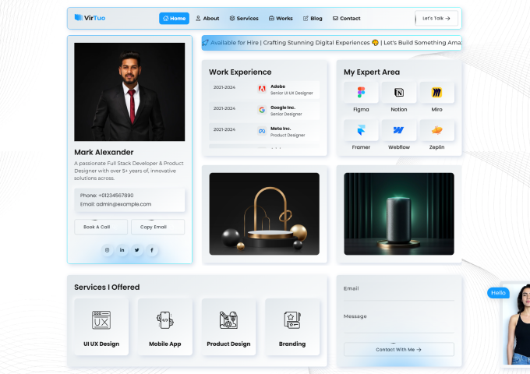Select the Miro tool icon
This screenshot has height=374, width=530.
(x=436, y=93)
